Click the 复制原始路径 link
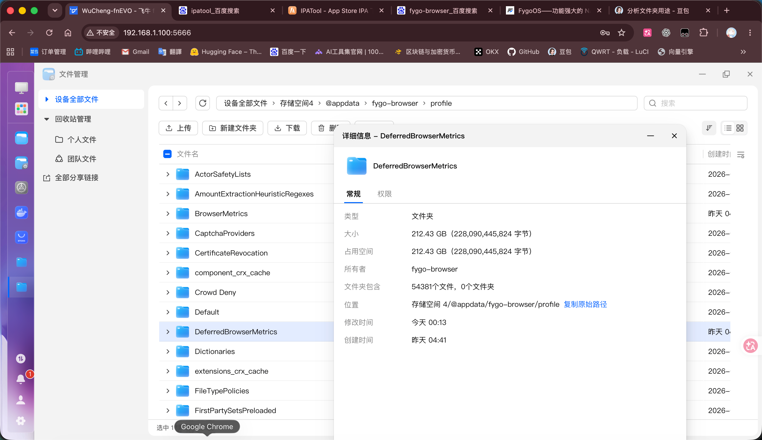Viewport: 762px width, 440px height. tap(585, 304)
